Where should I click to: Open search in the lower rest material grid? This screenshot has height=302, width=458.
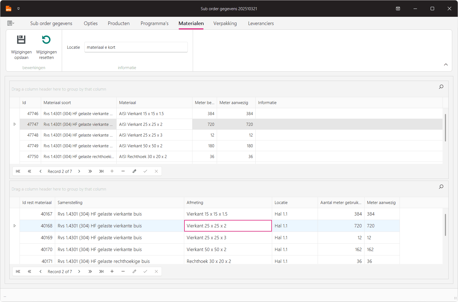(x=441, y=187)
